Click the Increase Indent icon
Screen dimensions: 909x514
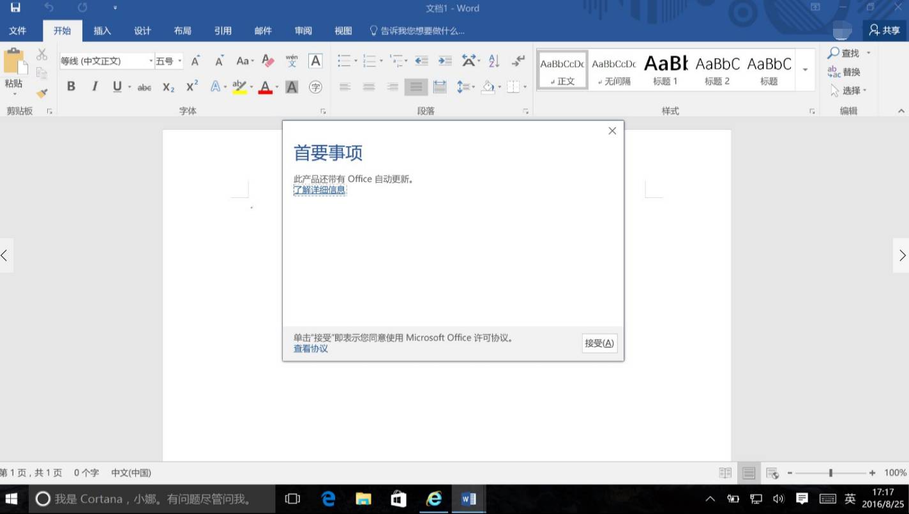[x=445, y=61]
